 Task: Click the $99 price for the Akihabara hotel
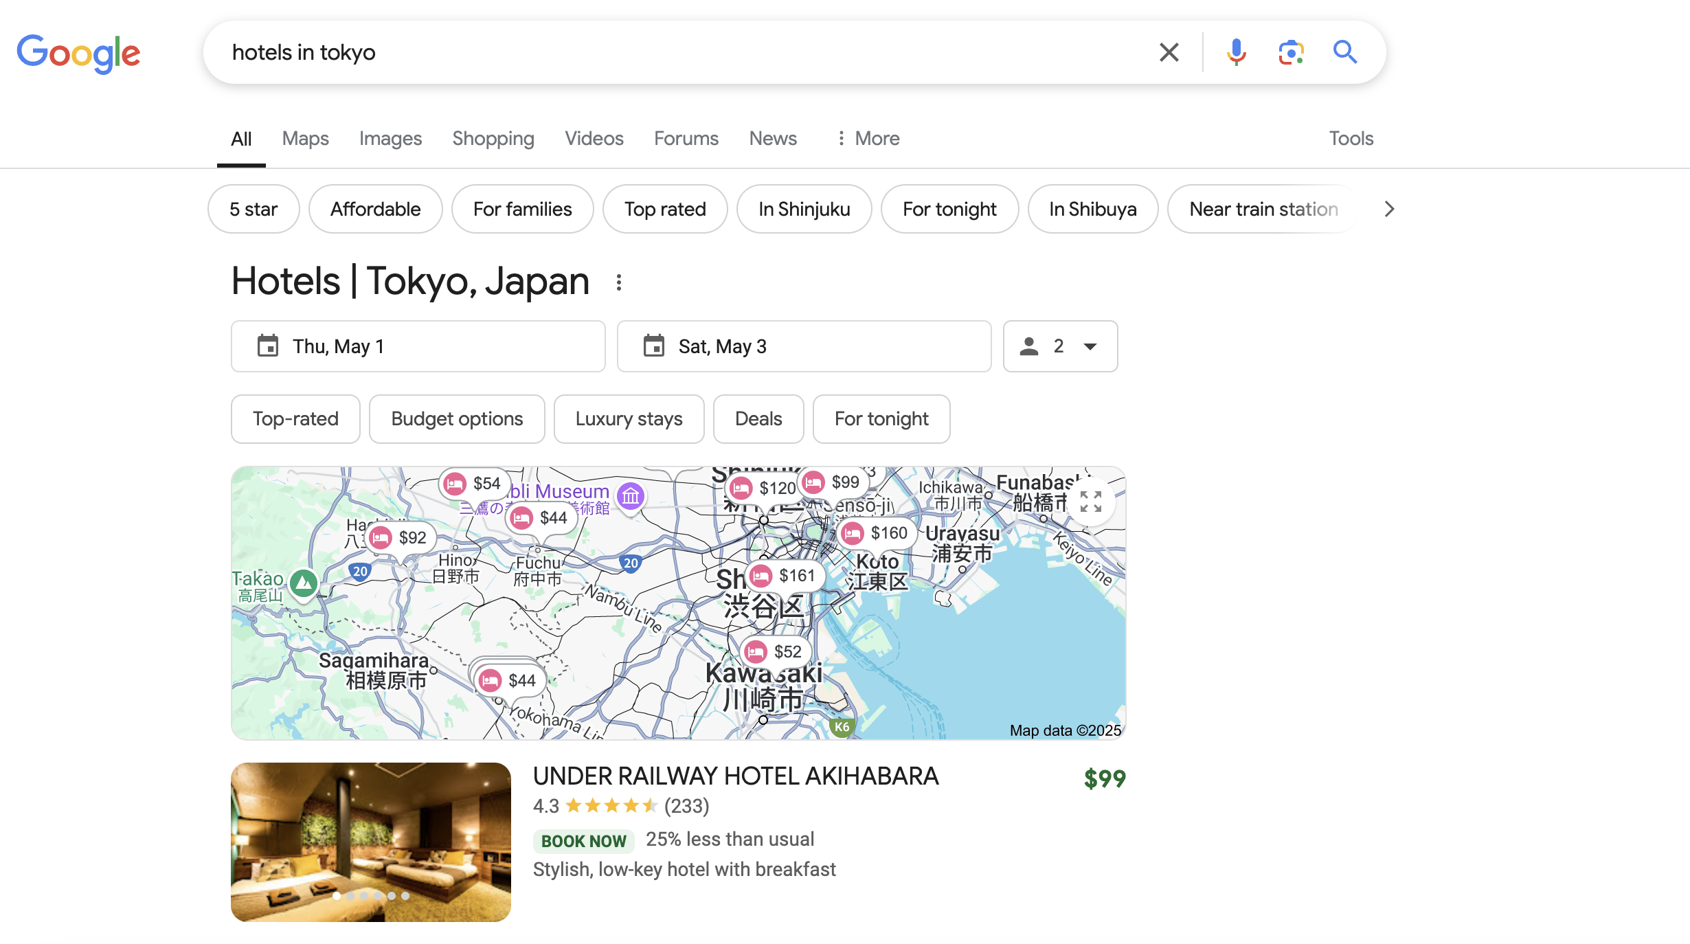click(1105, 778)
